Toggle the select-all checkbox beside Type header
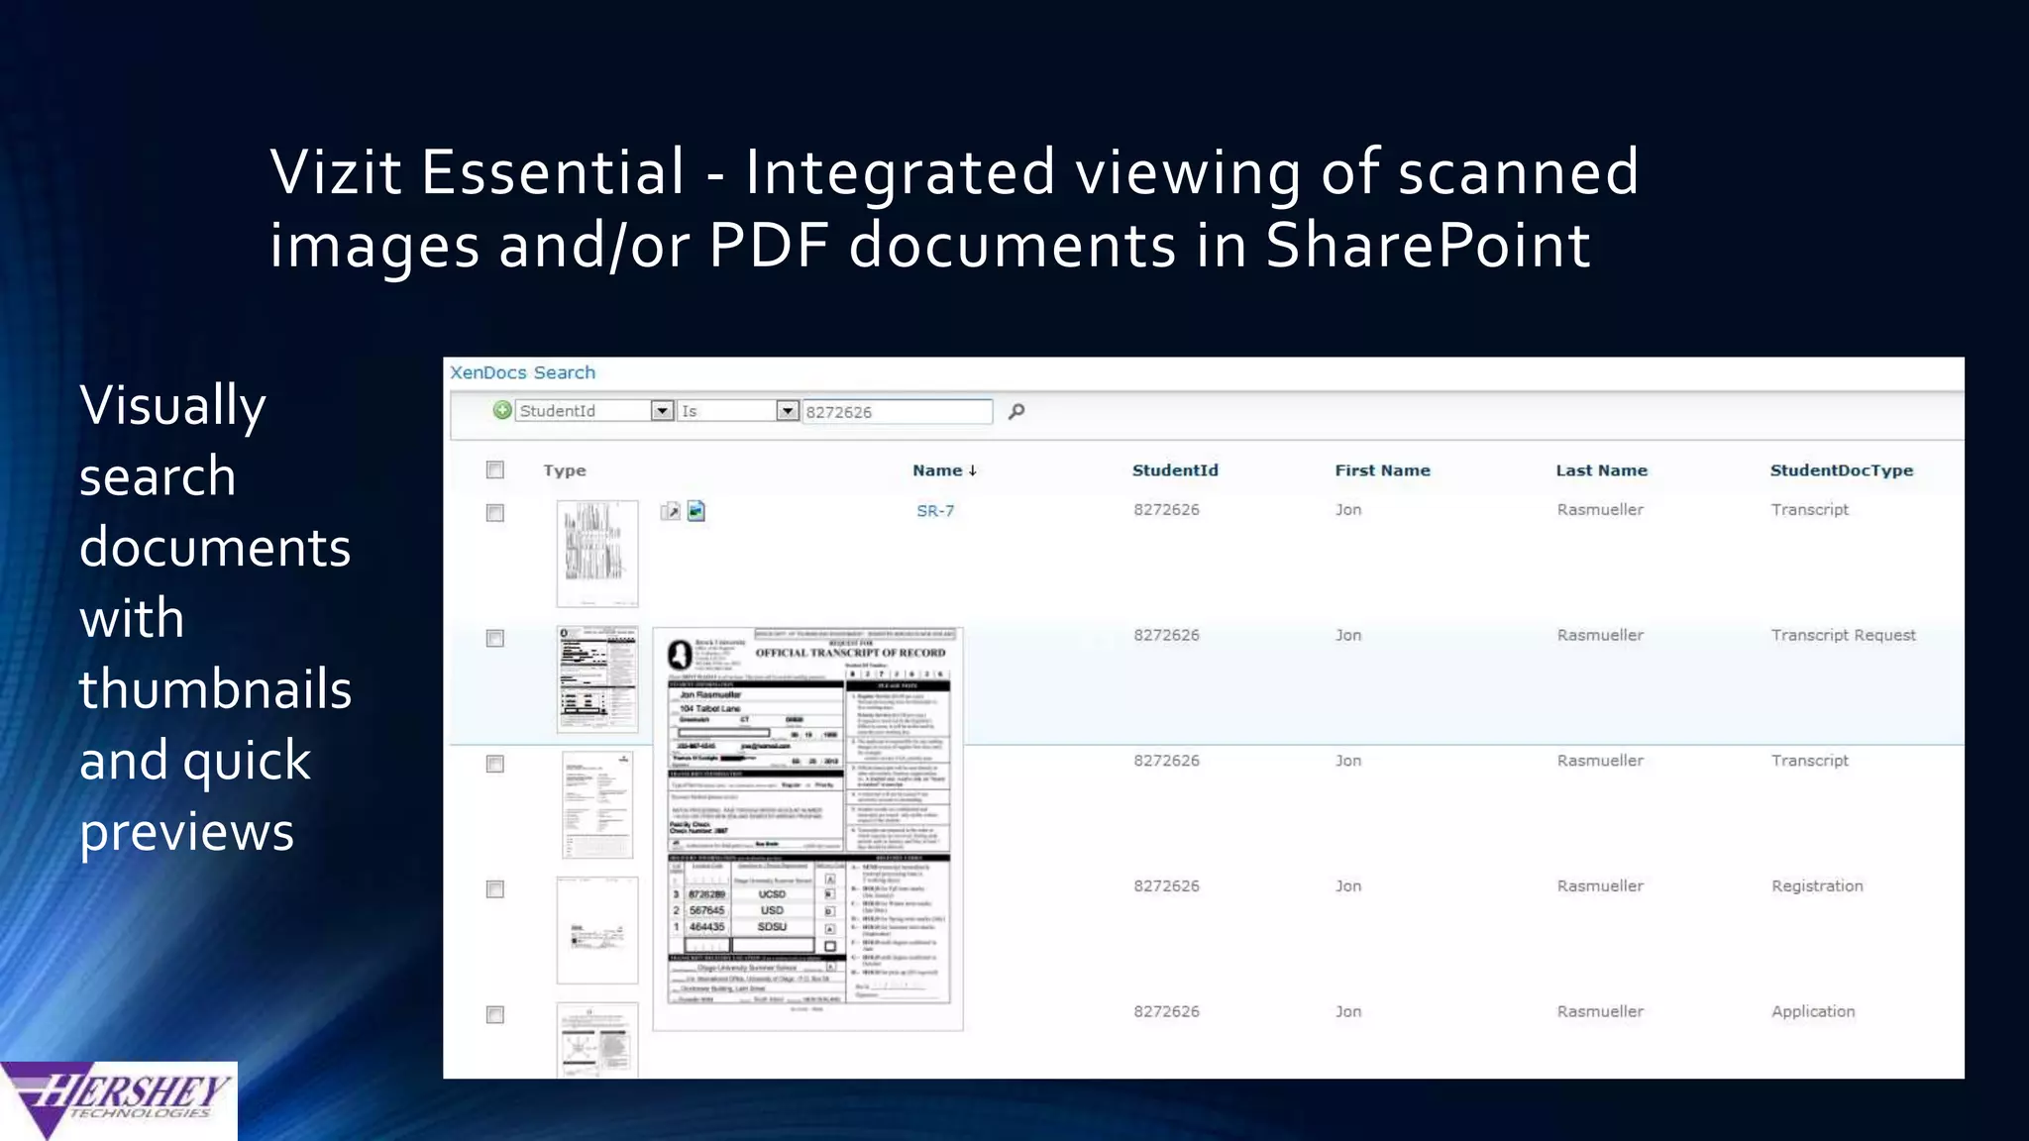The height and width of the screenshot is (1141, 2029). pyautogui.click(x=495, y=469)
